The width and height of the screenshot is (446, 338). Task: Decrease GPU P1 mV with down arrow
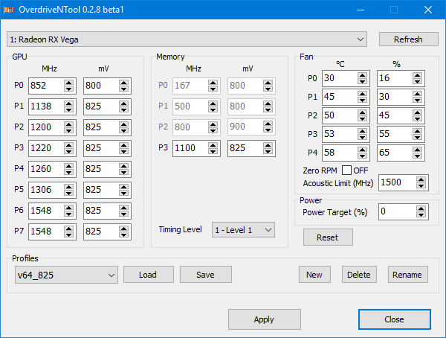click(x=123, y=109)
